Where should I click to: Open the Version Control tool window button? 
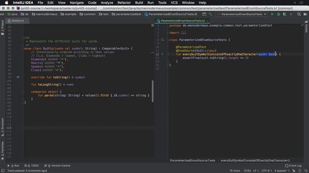tap(57, 165)
